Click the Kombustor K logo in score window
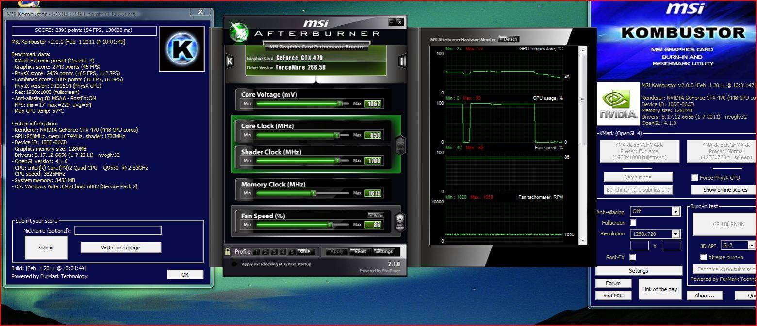The height and width of the screenshot is (326, 757). coord(181,48)
